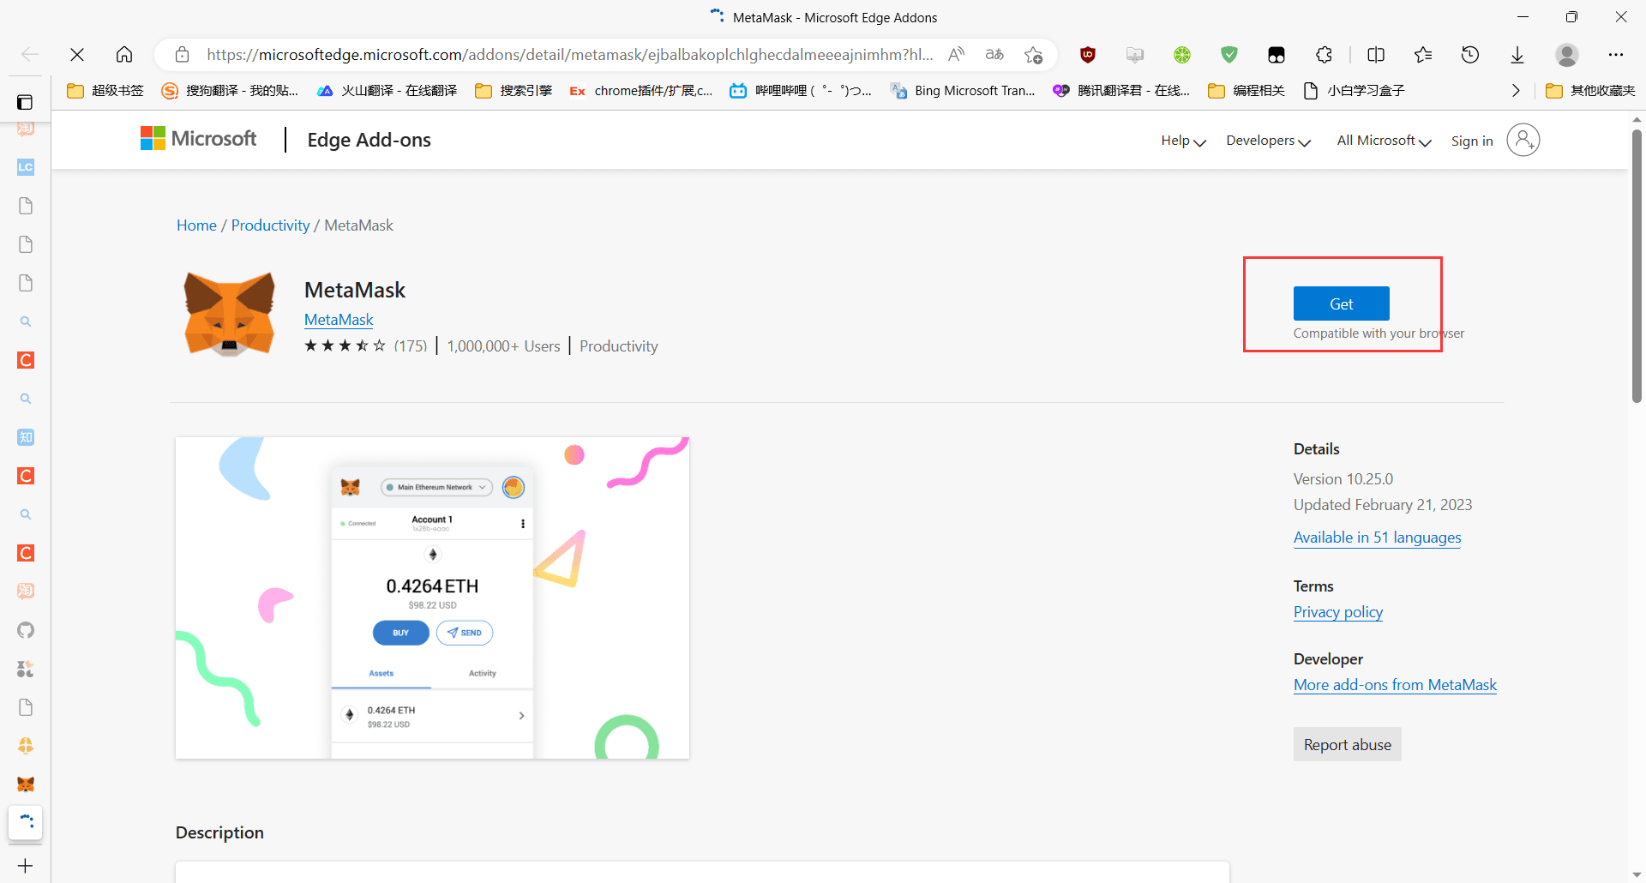Open More add-ons from MetaMask
The image size is (1646, 883).
(x=1395, y=685)
